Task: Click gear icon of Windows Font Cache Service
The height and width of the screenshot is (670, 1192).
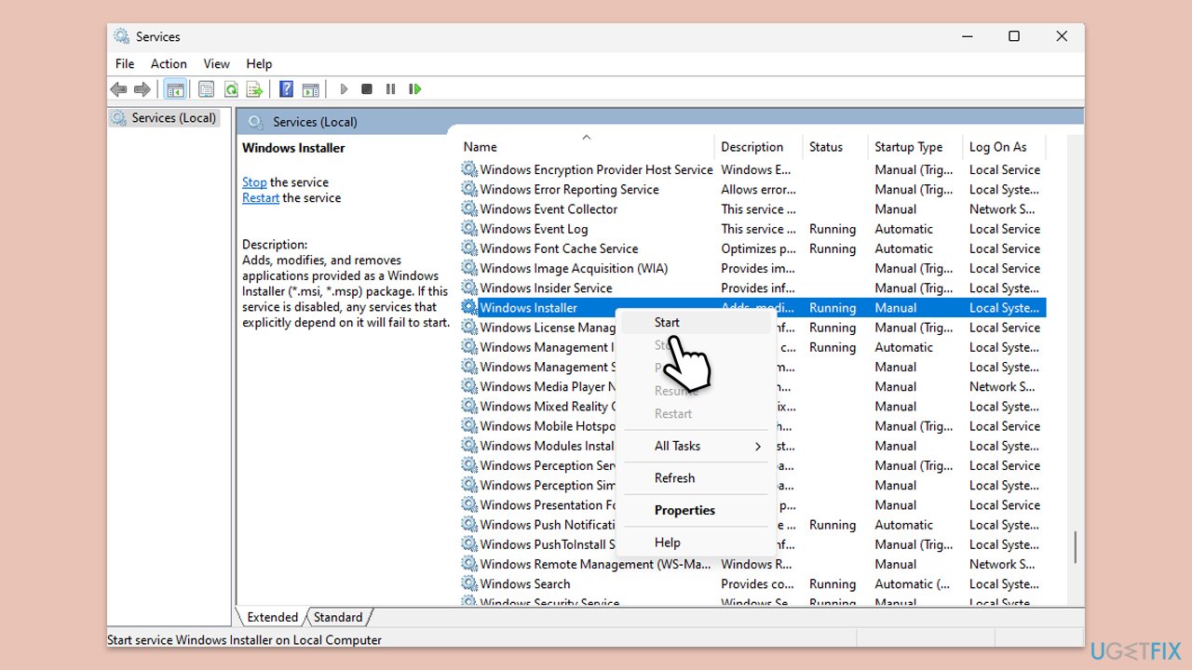Action: click(469, 248)
